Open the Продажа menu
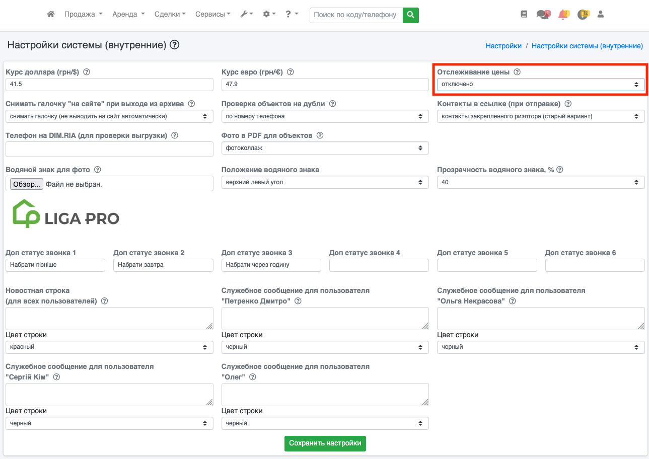 83,15
